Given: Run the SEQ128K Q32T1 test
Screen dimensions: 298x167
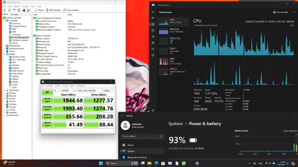Looking at the screenshot, I should [47, 108].
